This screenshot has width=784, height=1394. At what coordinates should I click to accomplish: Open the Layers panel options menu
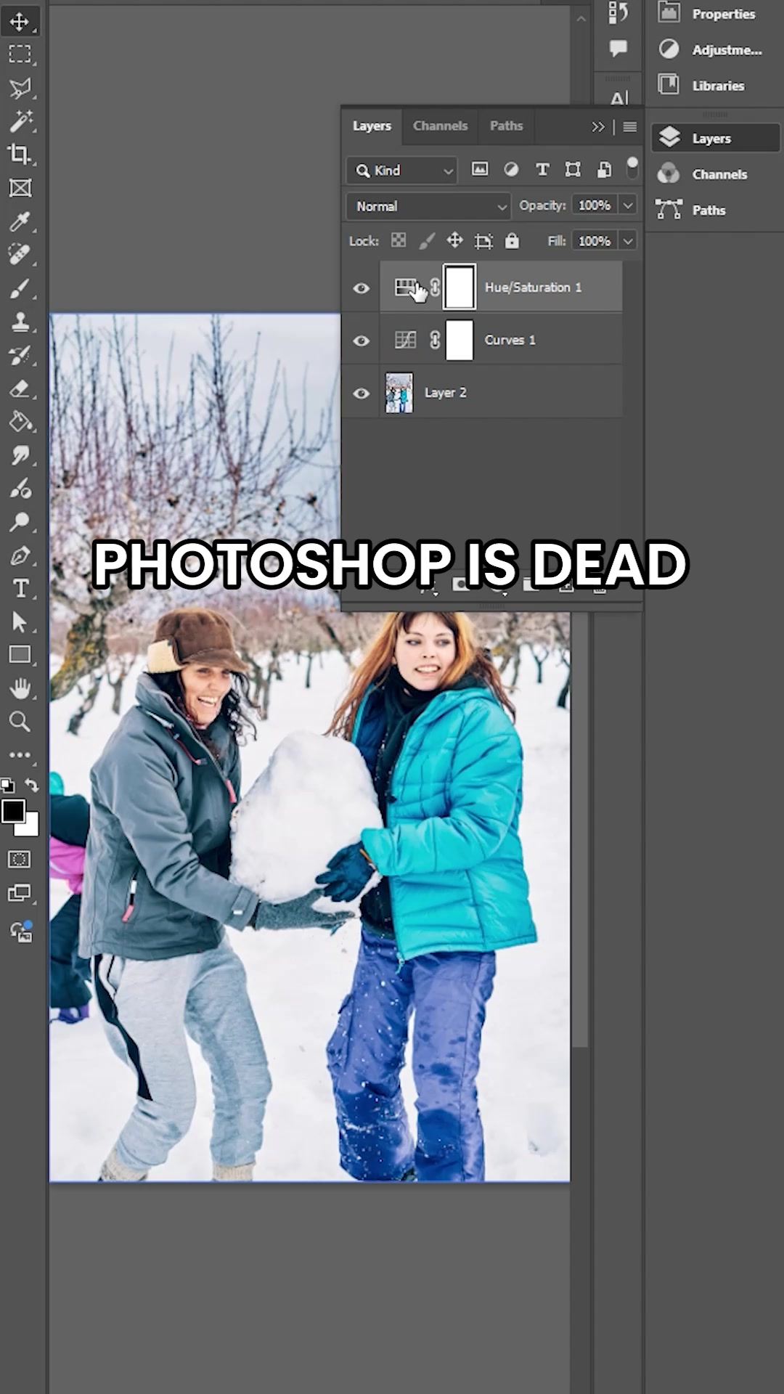tap(629, 127)
